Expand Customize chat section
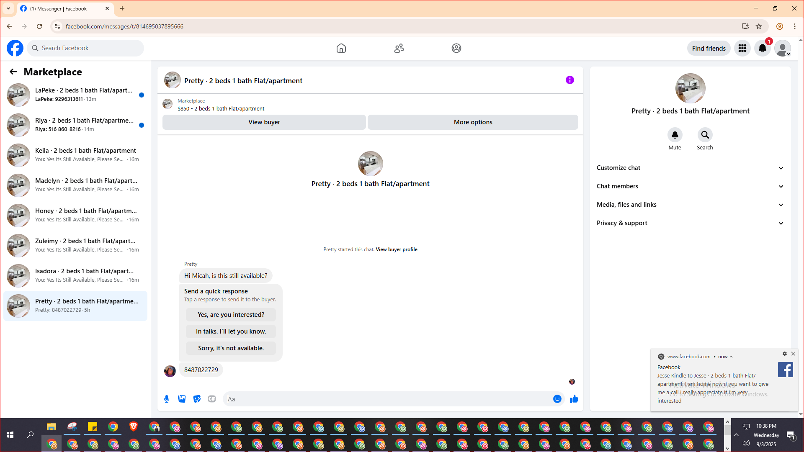This screenshot has height=452, width=804. click(x=691, y=168)
